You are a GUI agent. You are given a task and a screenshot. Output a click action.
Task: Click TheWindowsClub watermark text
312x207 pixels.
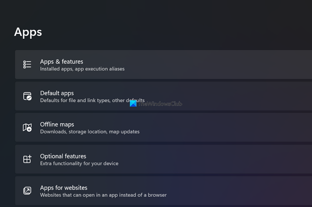click(x=160, y=104)
